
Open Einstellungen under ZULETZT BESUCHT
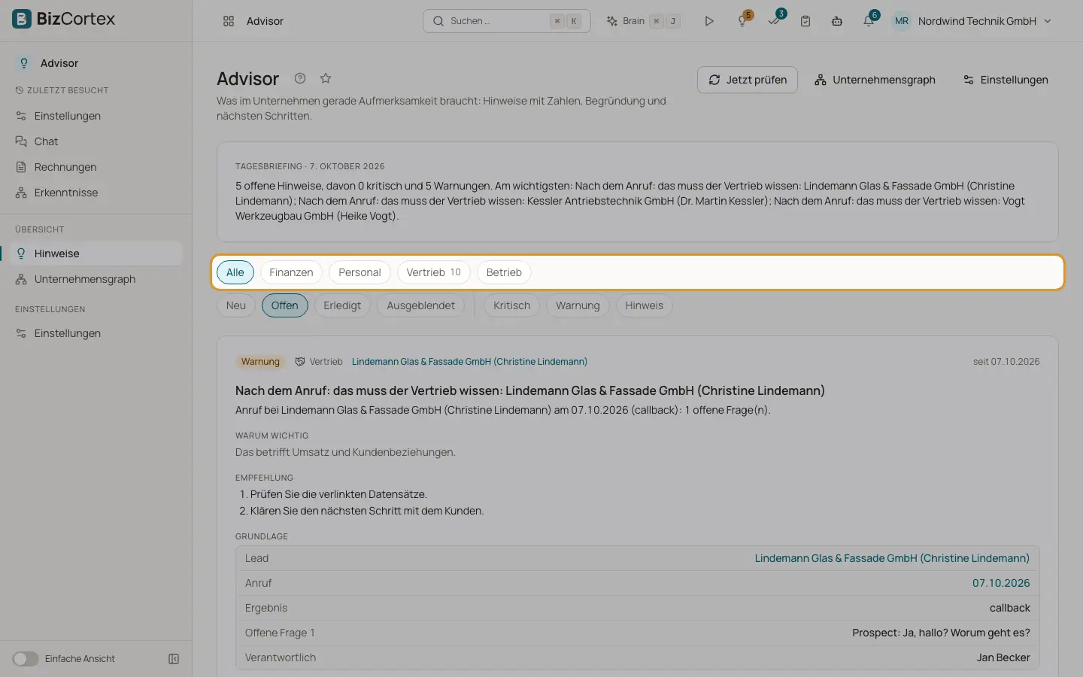96,116
